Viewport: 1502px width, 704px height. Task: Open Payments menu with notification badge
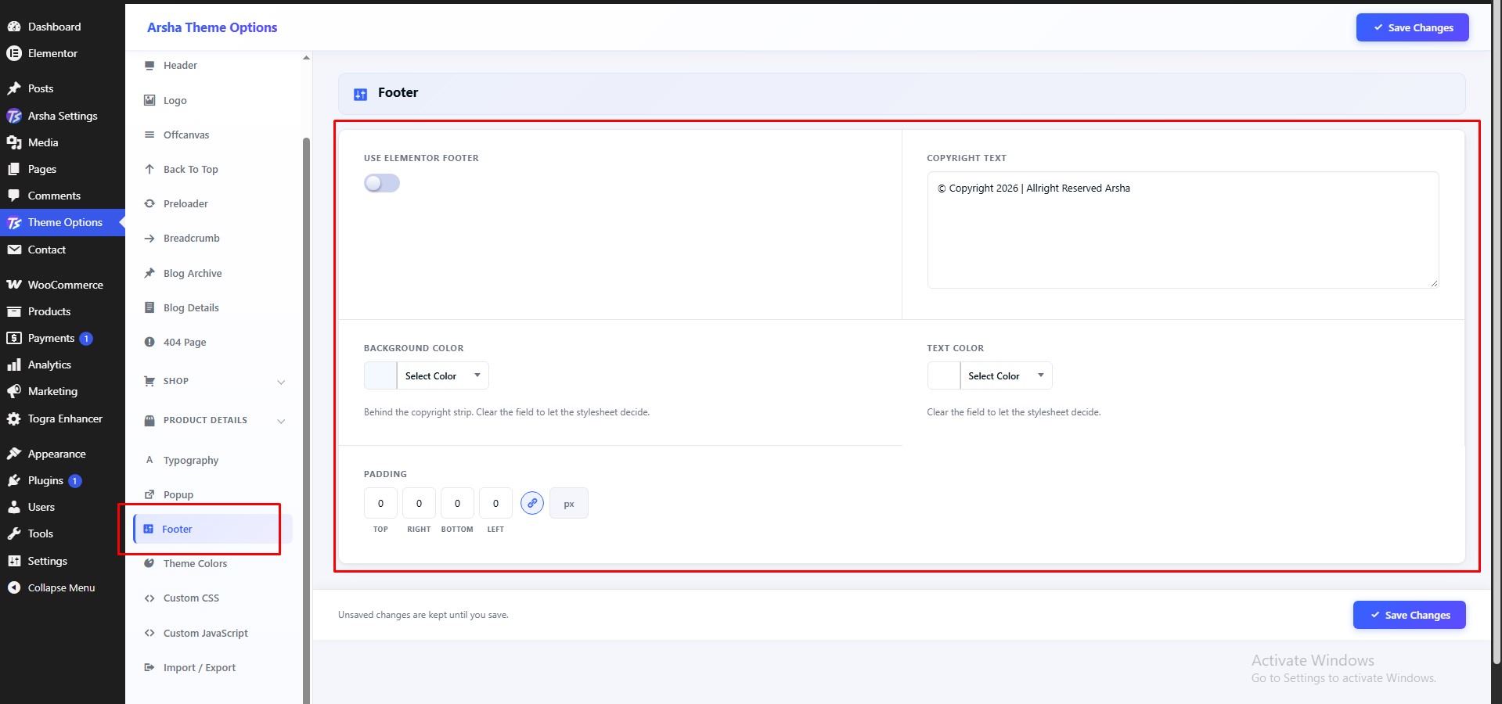(x=63, y=338)
